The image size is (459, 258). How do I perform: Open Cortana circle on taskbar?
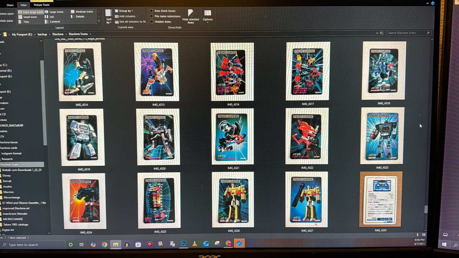coord(71,244)
